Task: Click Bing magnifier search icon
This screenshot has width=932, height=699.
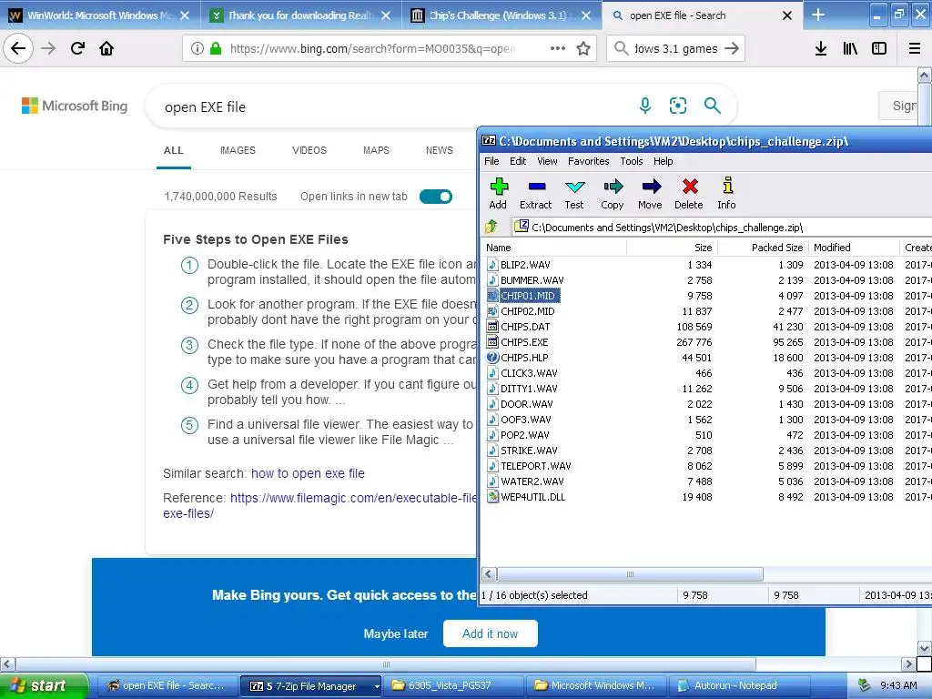Action: pyautogui.click(x=712, y=106)
